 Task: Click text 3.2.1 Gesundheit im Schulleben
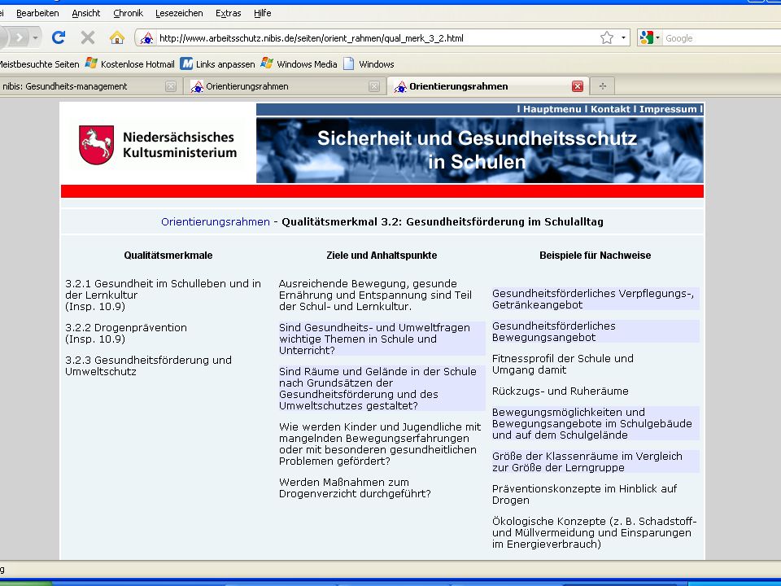point(163,295)
